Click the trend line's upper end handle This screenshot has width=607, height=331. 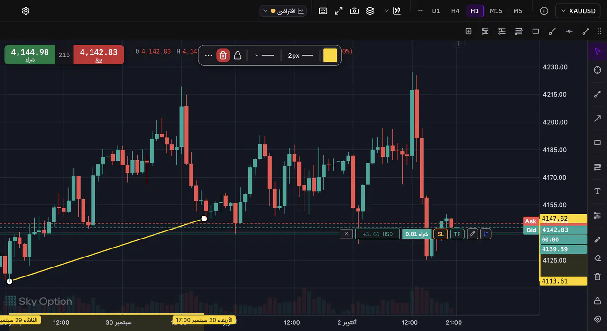[204, 219]
